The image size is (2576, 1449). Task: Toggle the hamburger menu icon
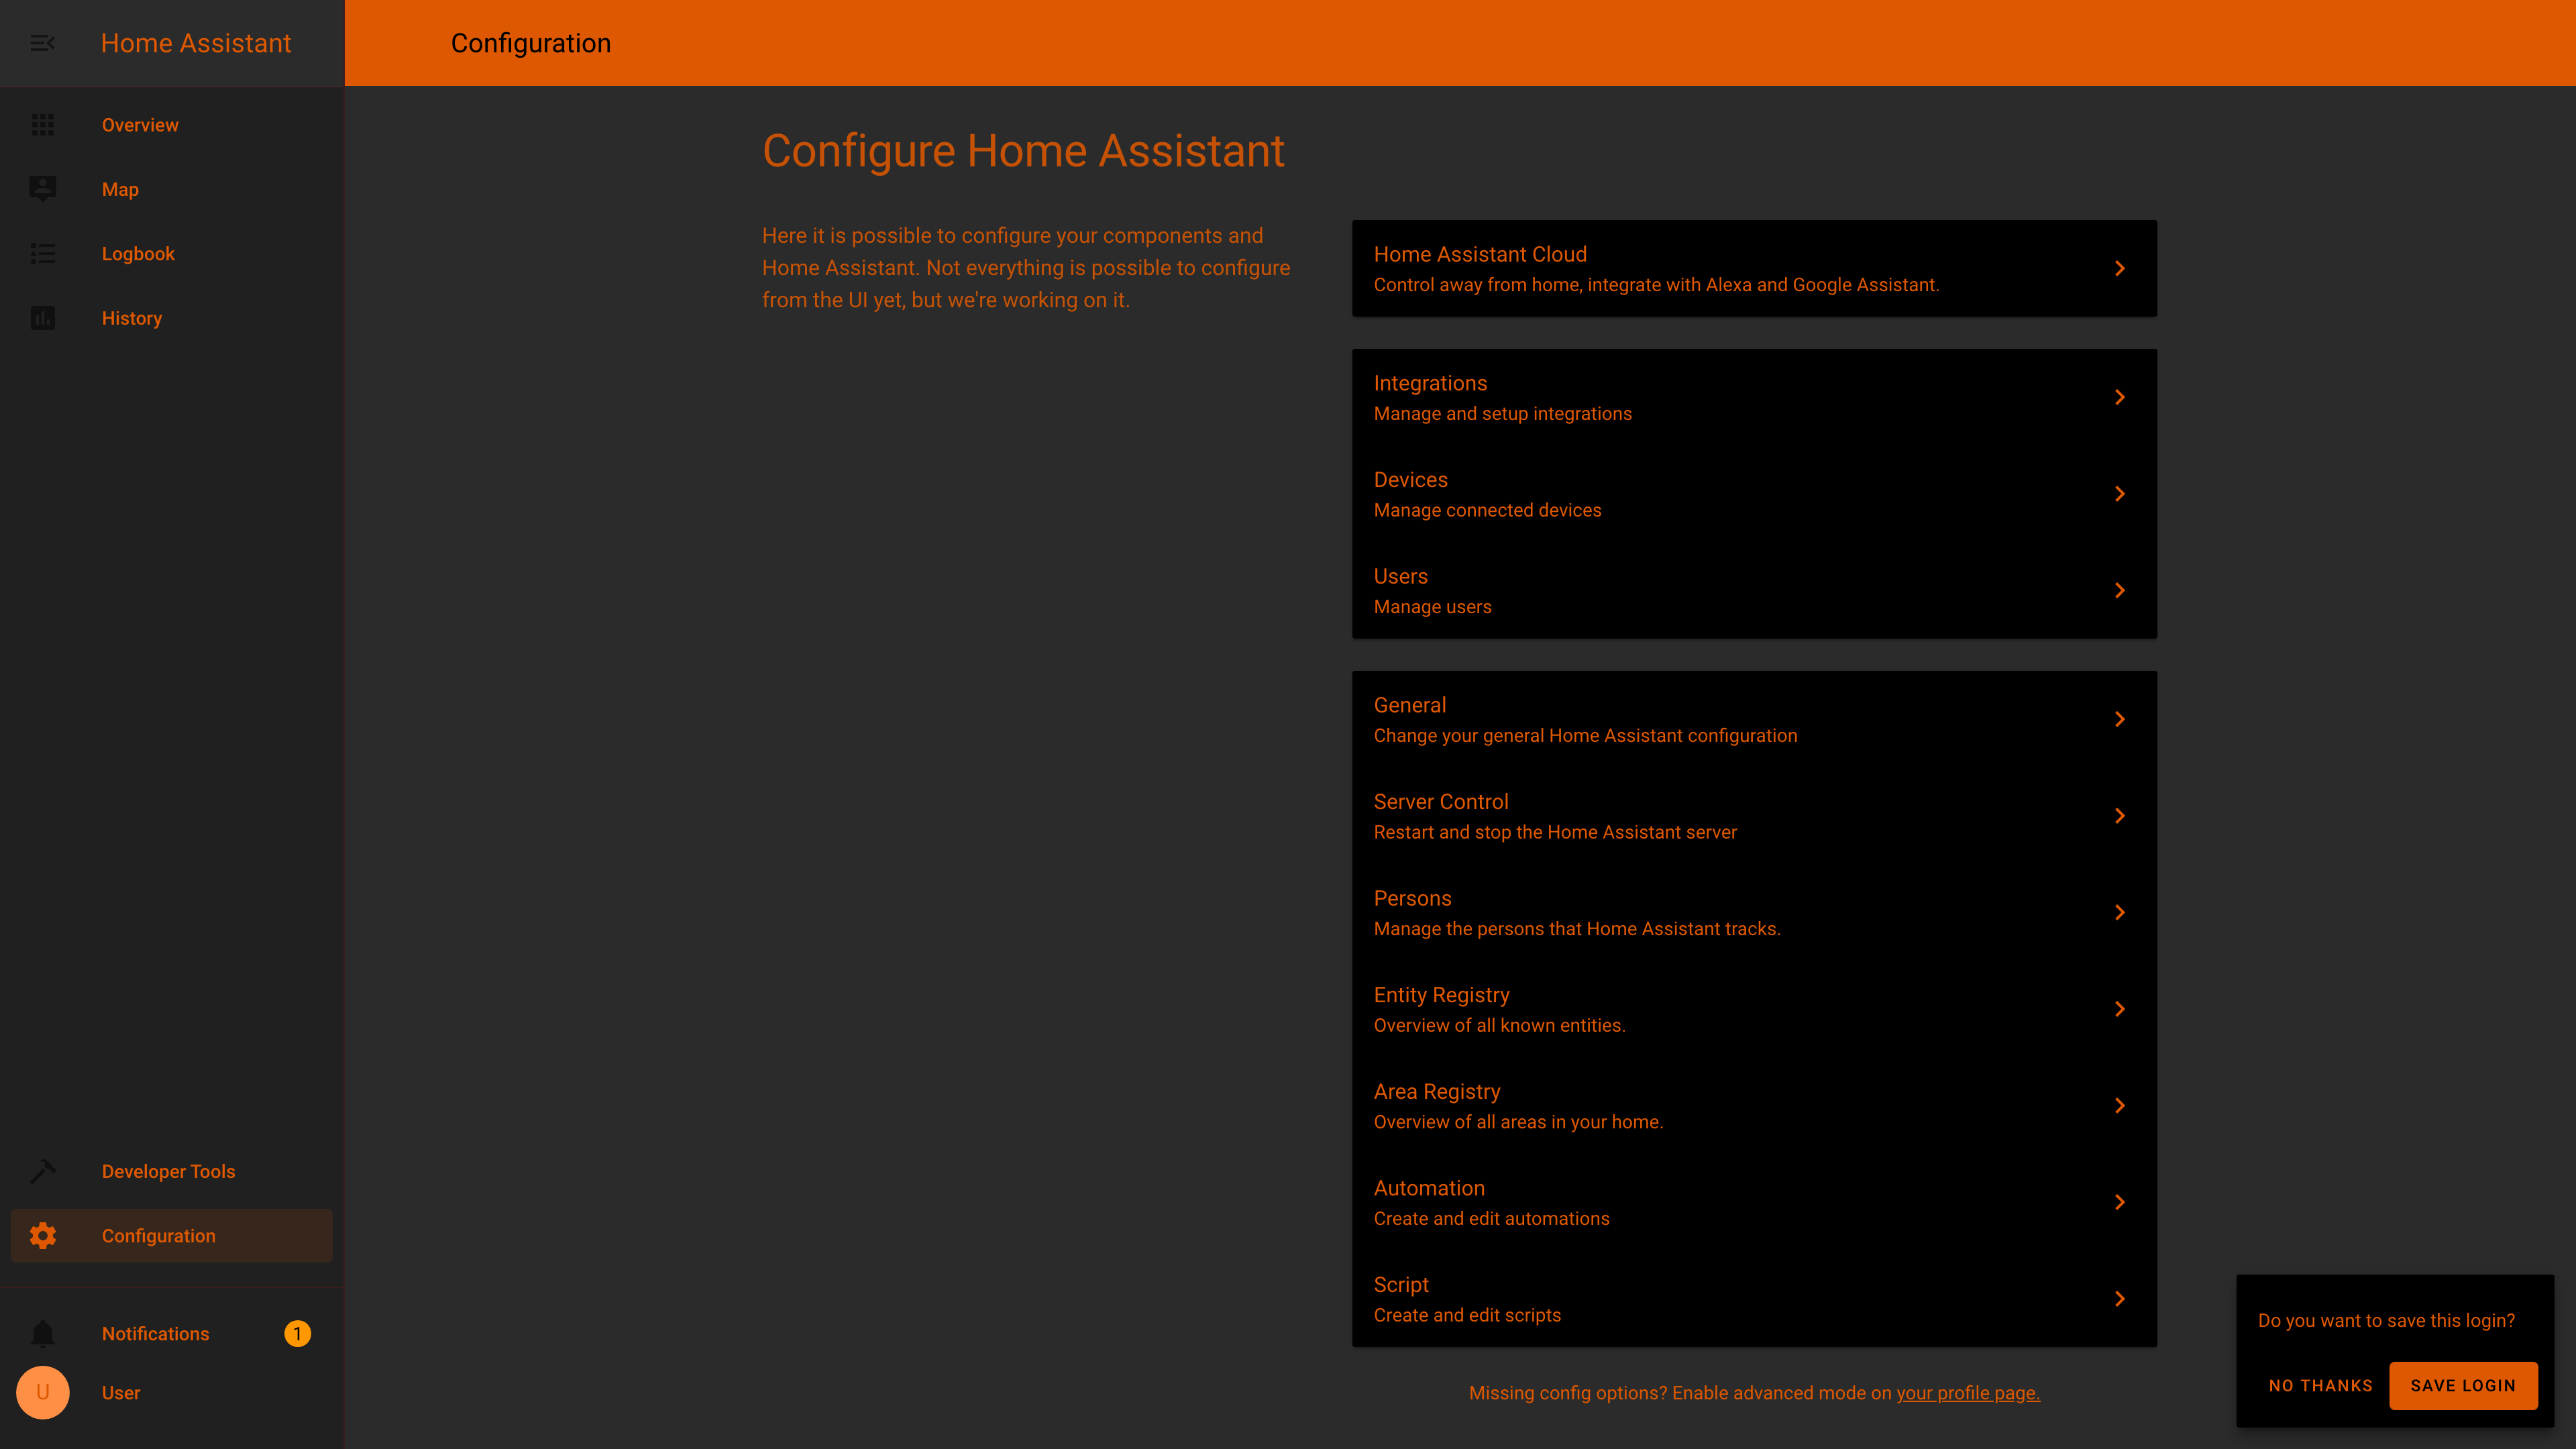(x=42, y=42)
